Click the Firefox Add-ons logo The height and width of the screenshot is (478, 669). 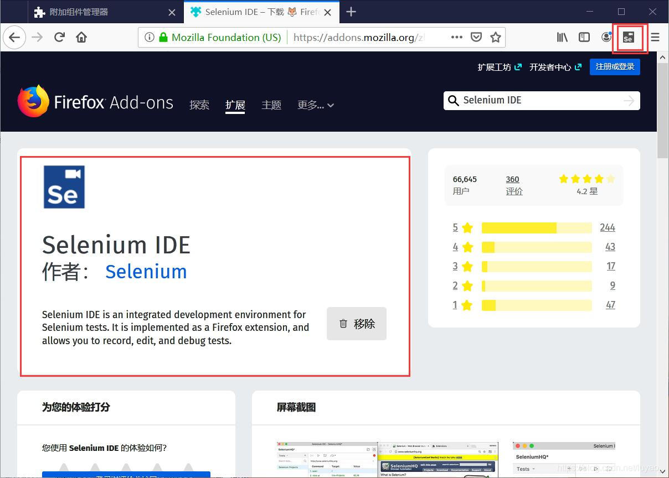(x=95, y=101)
